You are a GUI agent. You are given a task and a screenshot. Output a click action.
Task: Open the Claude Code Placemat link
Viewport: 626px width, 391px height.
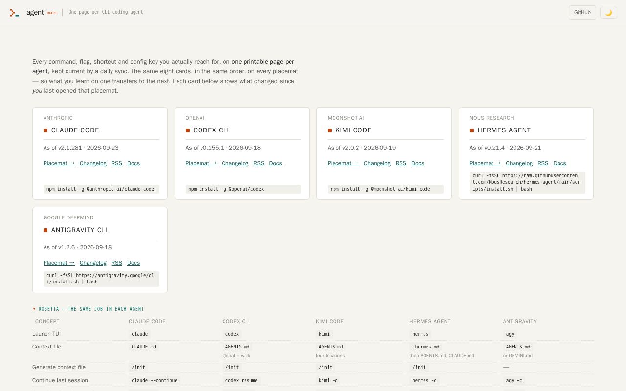coord(59,163)
